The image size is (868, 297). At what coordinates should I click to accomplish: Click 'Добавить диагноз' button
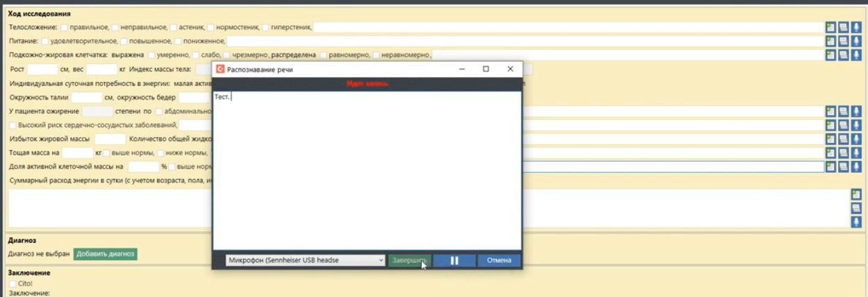pos(105,254)
